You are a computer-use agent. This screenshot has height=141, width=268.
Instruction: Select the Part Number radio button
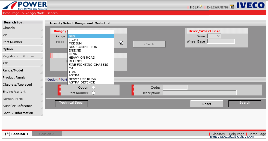(93, 93)
